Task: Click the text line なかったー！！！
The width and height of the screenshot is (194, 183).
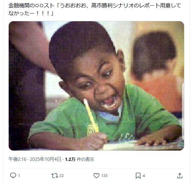Action: 31,13
